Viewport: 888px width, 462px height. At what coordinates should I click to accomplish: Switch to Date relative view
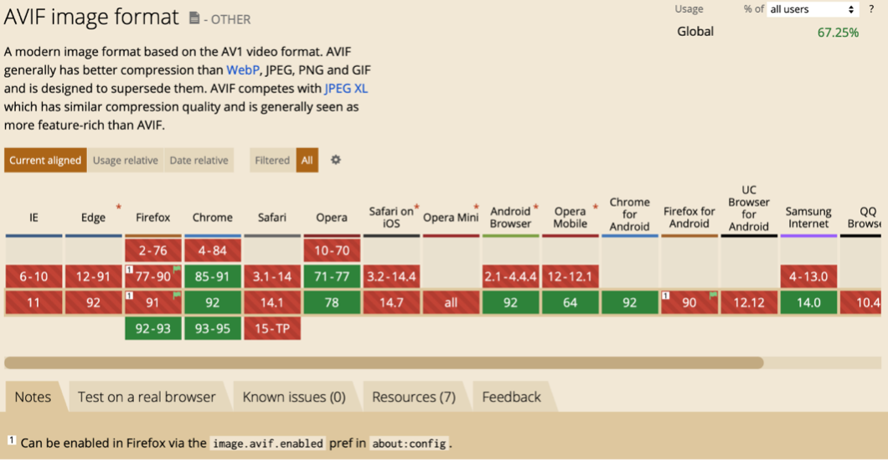click(199, 161)
